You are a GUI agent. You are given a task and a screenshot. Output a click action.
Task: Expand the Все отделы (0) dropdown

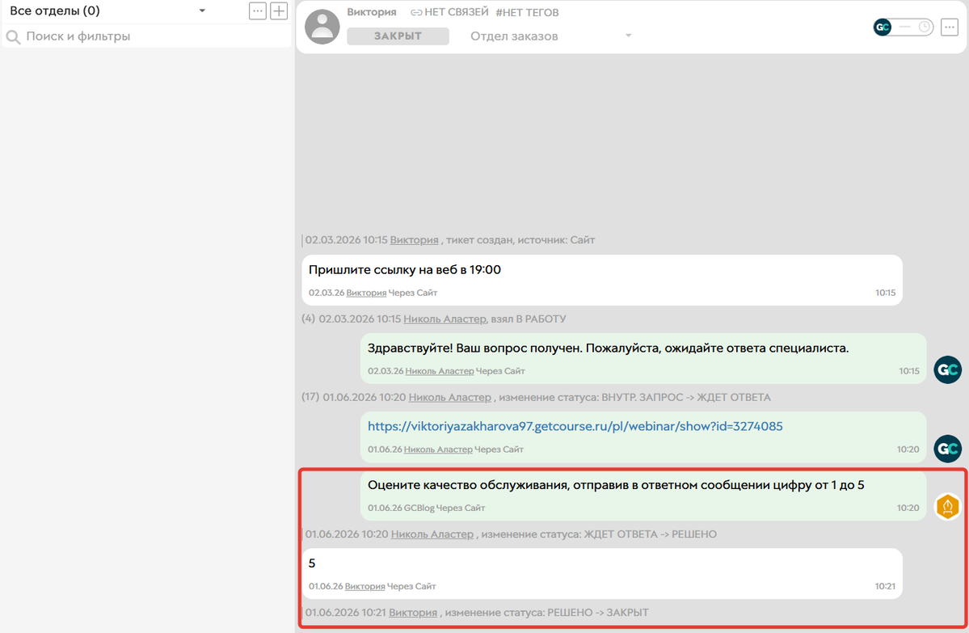[x=107, y=11]
